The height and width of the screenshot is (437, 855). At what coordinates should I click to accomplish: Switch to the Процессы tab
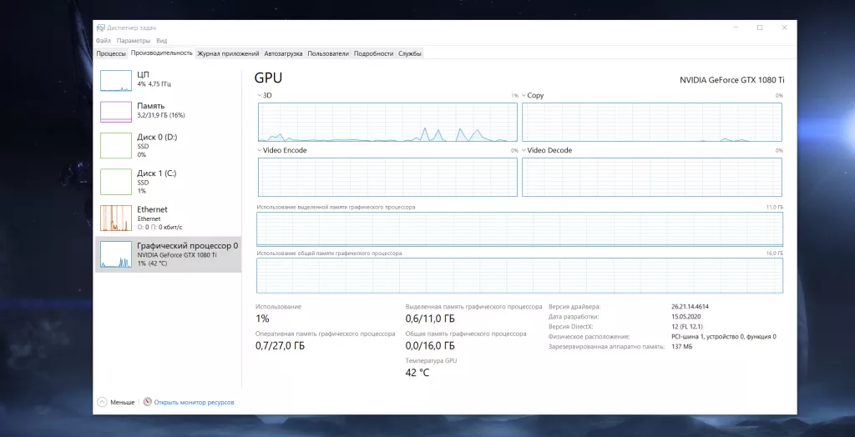click(x=111, y=53)
